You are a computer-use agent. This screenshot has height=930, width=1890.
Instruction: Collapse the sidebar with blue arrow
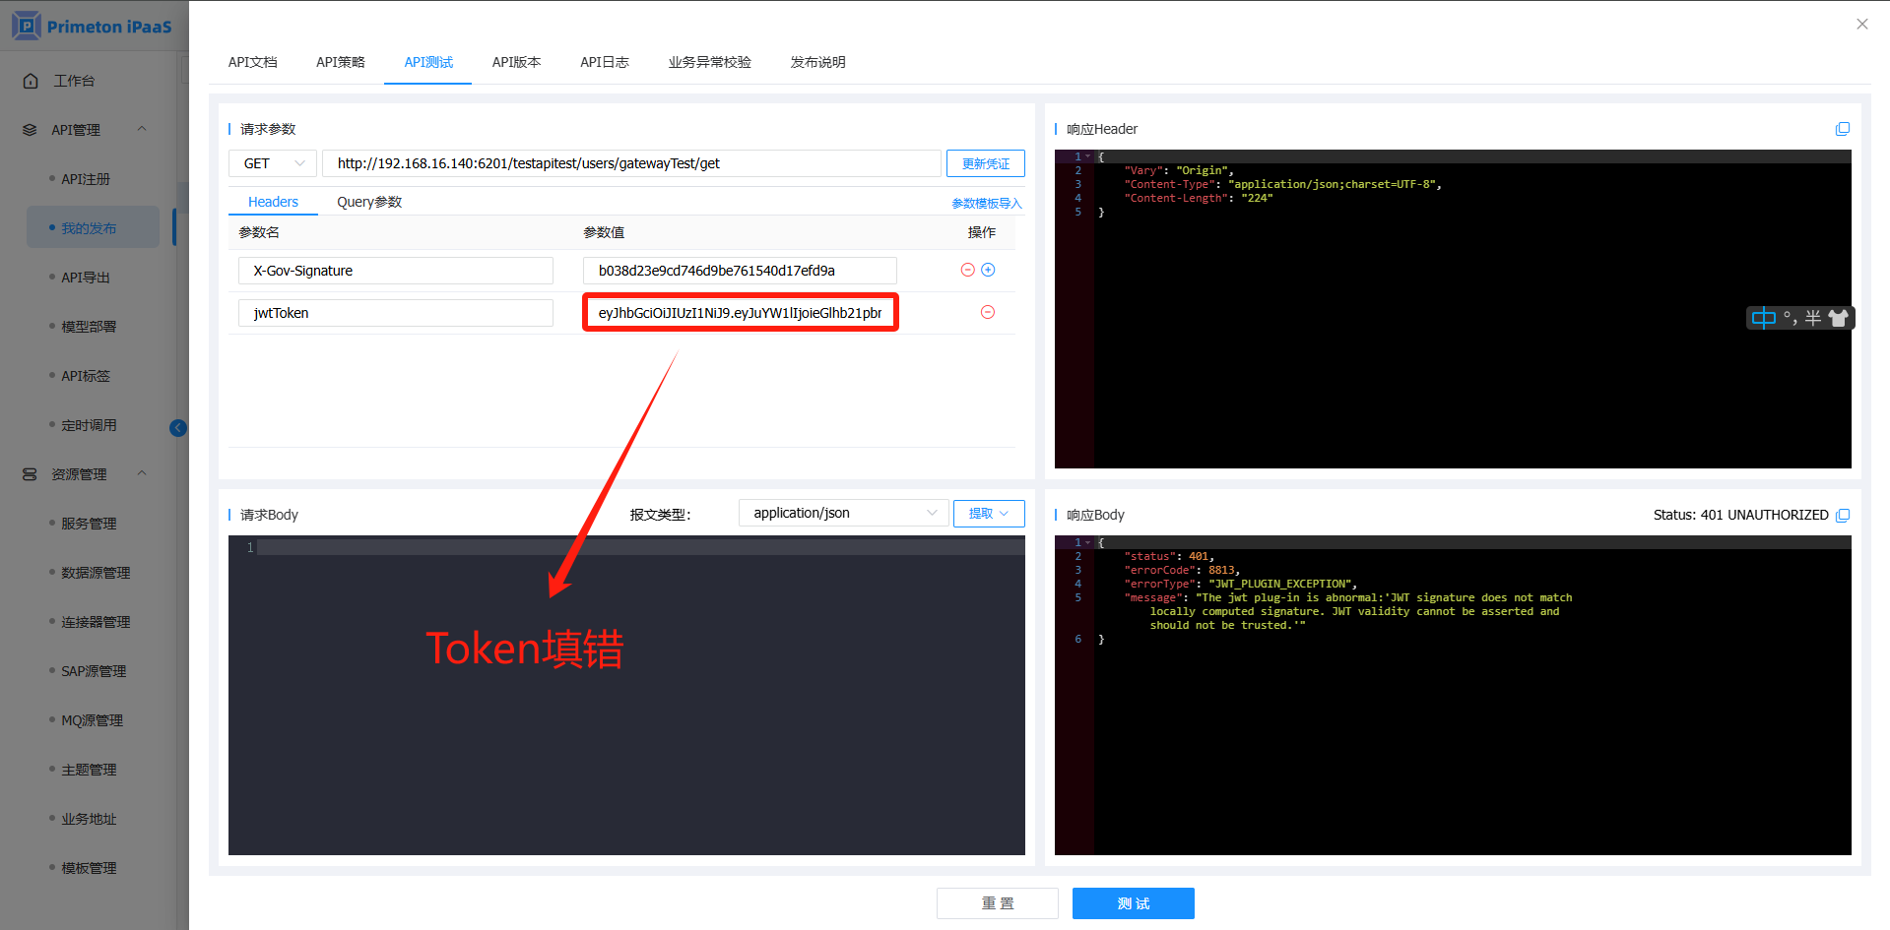coord(178,427)
